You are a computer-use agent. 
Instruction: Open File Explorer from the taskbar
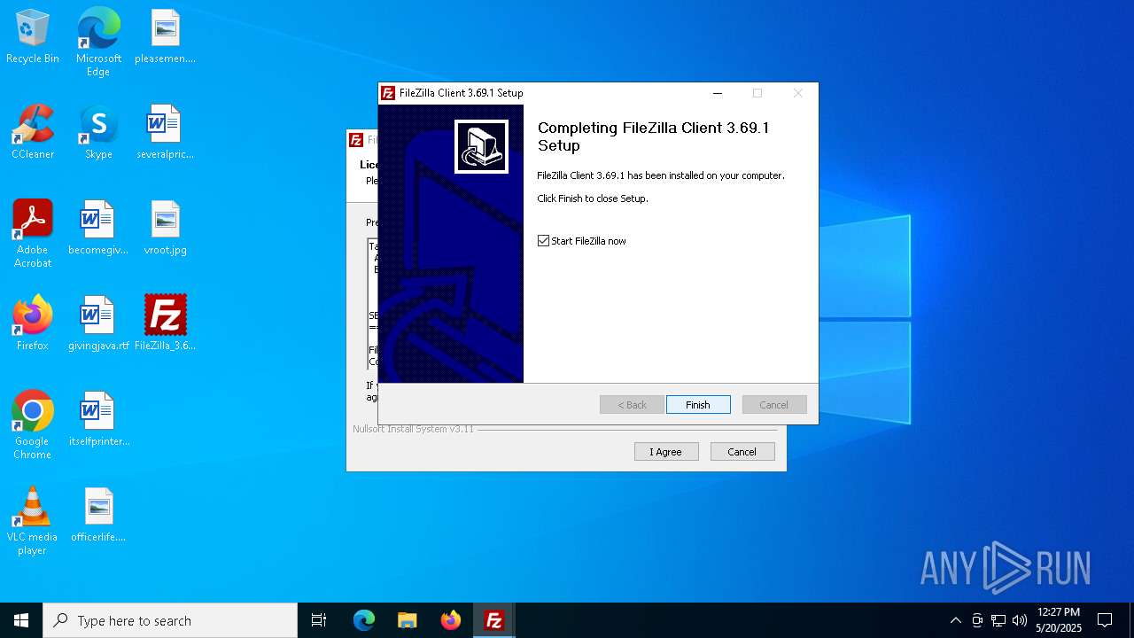408,620
